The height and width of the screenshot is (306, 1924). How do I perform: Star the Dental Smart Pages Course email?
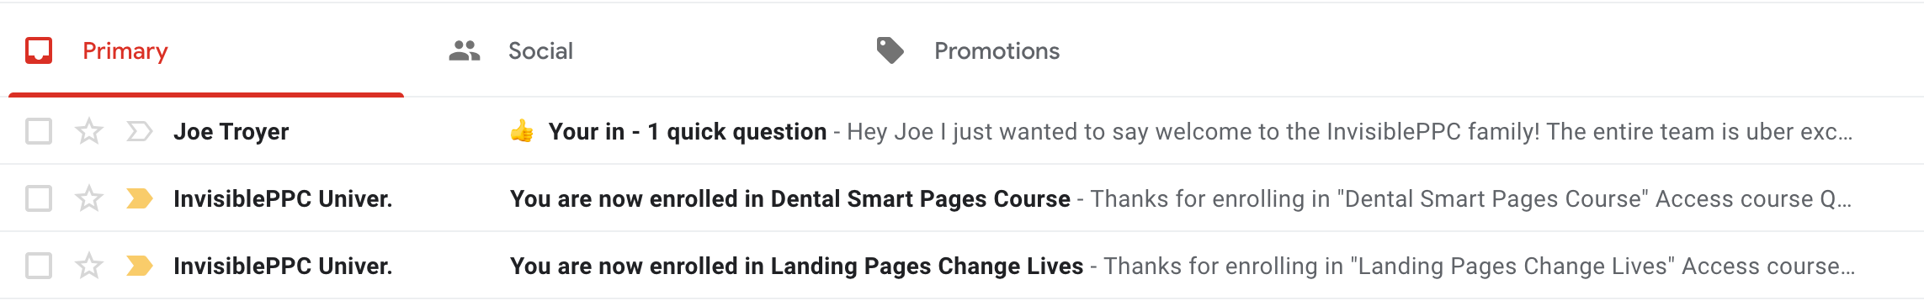[89, 198]
